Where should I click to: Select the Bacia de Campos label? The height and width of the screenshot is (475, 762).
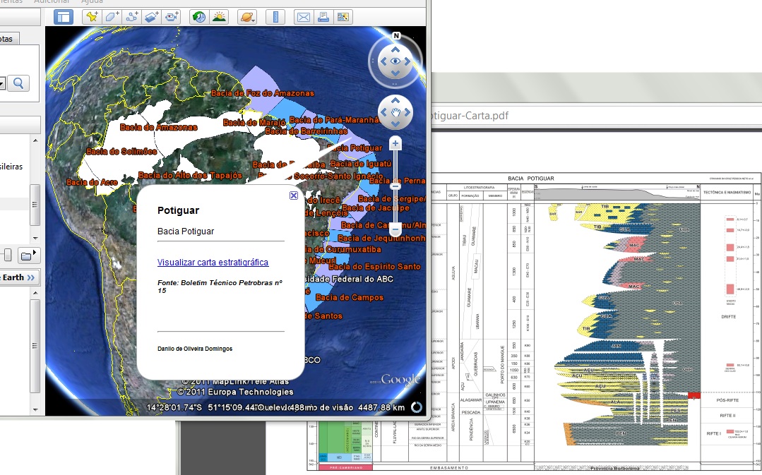pos(350,297)
